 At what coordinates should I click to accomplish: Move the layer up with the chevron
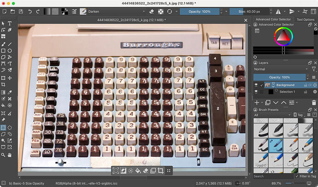[283, 103]
